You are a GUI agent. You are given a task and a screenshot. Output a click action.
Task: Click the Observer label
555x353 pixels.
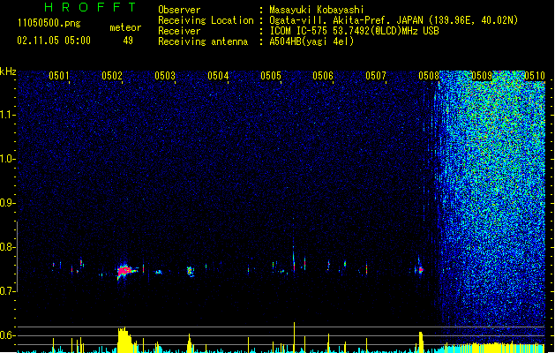tap(179, 10)
